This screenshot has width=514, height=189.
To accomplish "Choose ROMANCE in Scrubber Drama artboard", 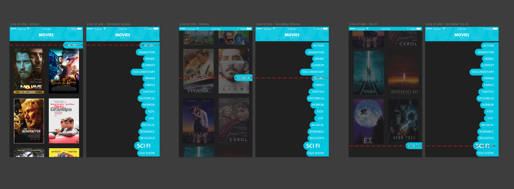I will click(318, 131).
